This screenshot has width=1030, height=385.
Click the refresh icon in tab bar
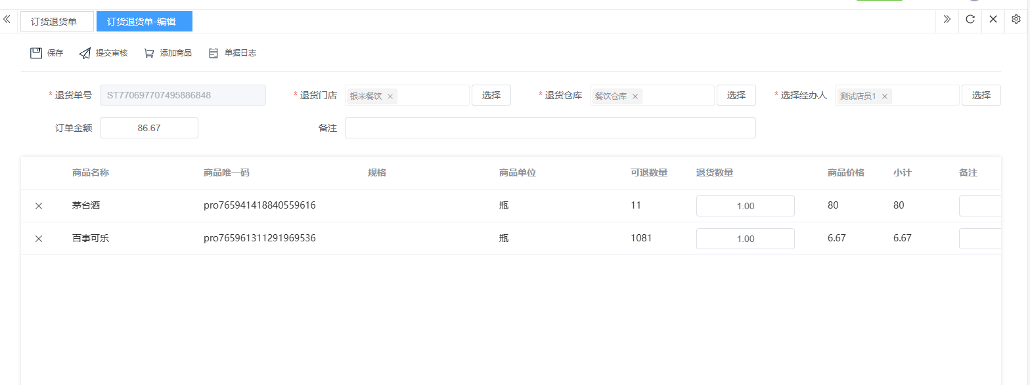970,20
